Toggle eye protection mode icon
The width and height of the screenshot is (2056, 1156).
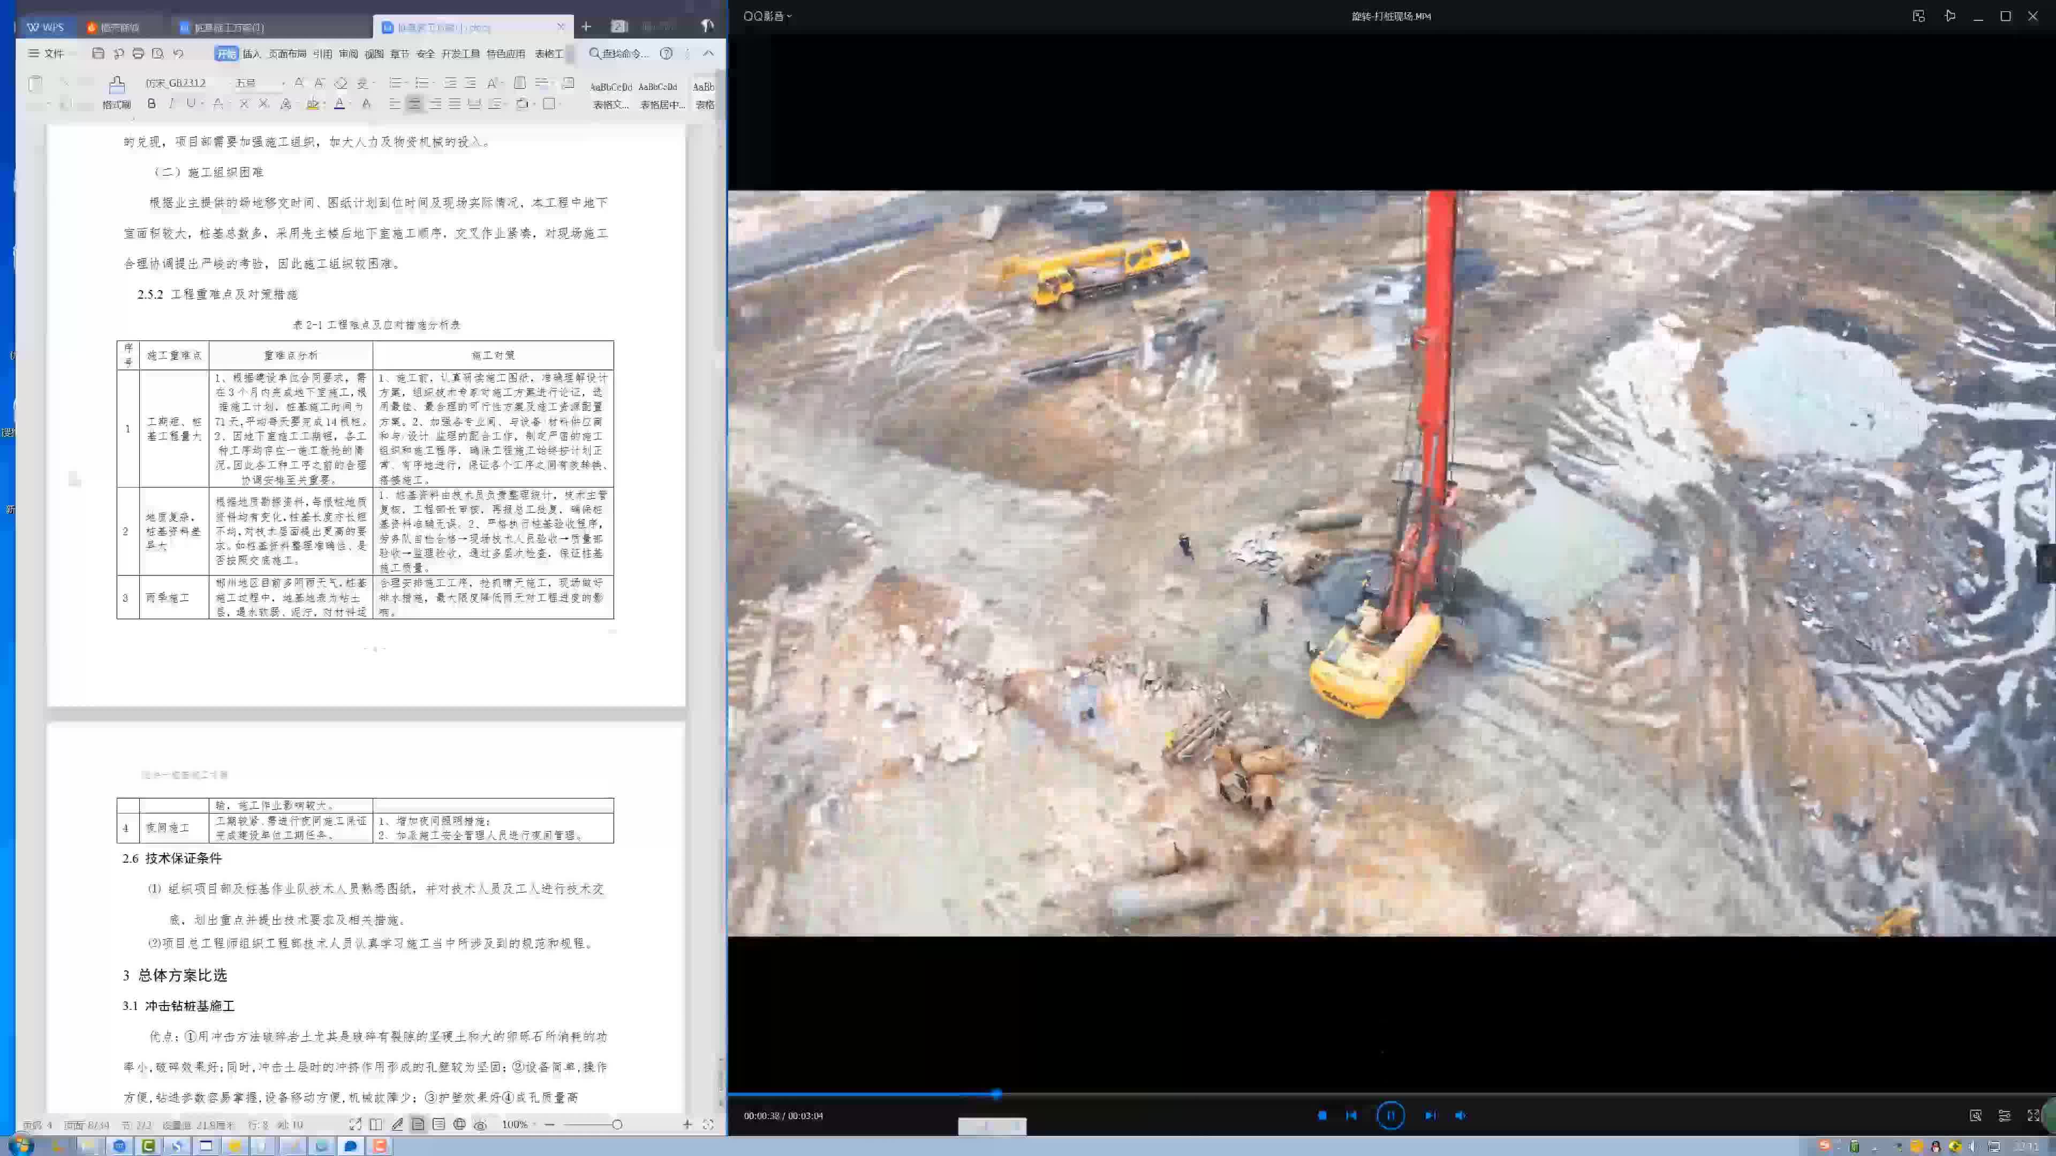point(480,1124)
